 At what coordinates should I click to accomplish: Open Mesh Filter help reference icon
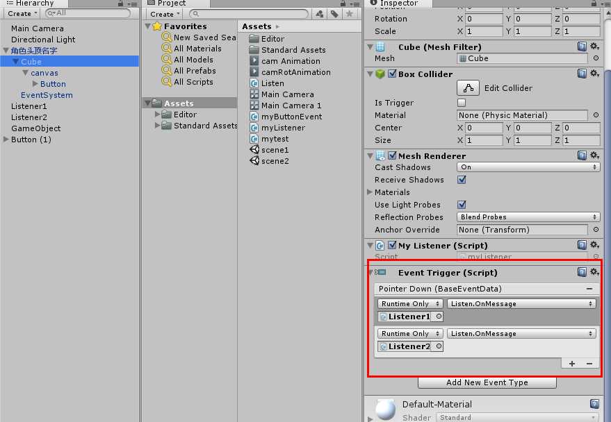(582, 47)
